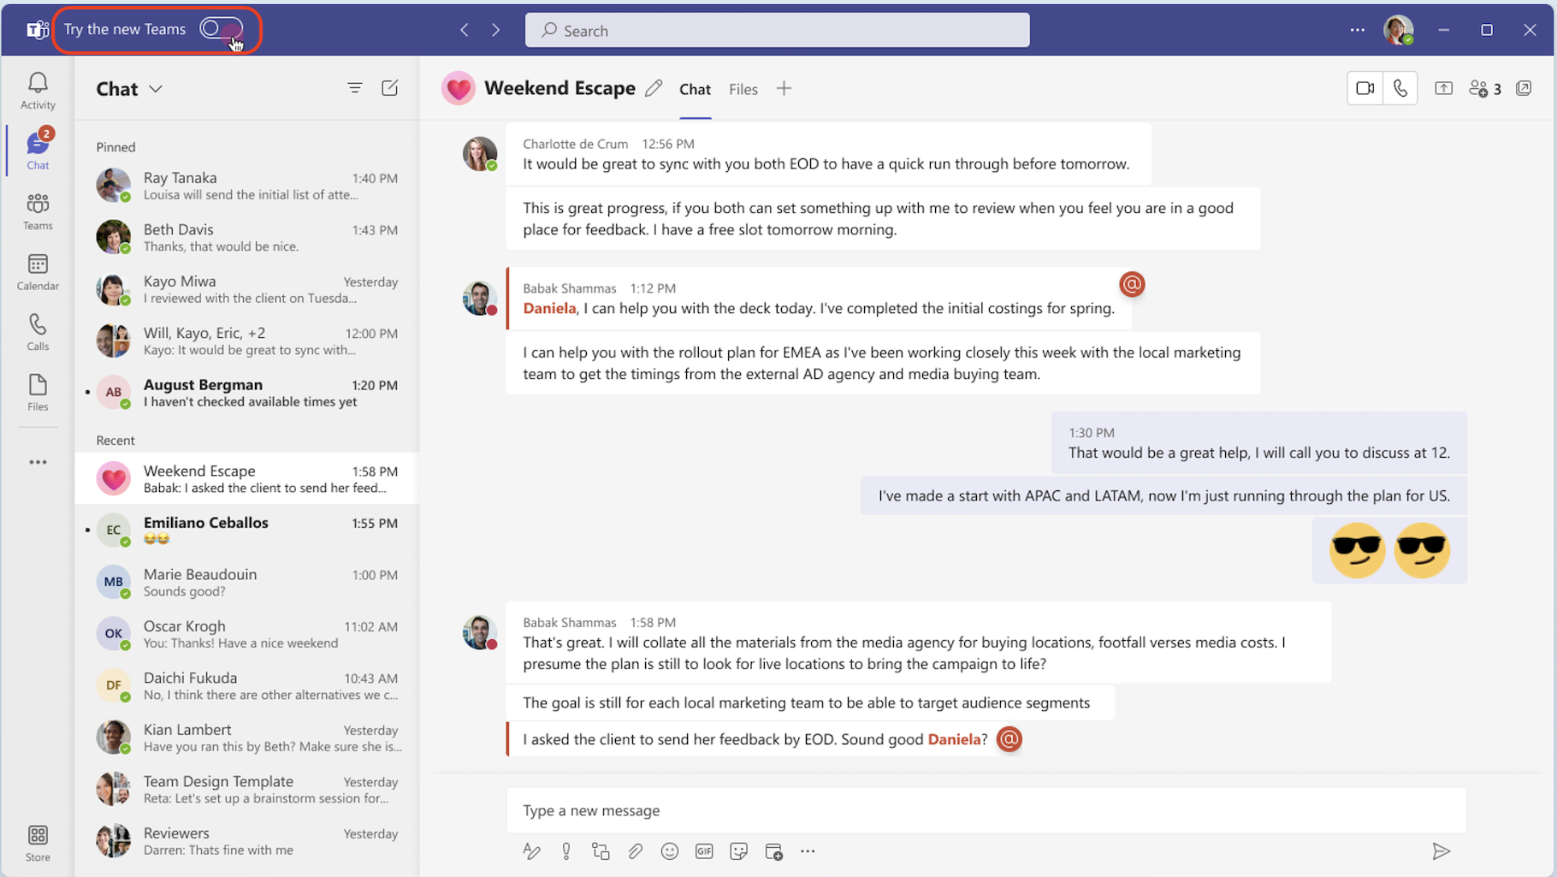The image size is (1557, 877).
Task: Click the Microsoft Teams logo
Action: point(37,30)
